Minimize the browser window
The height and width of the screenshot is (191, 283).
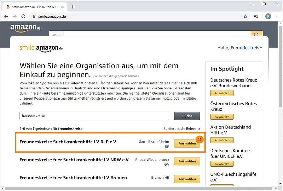(x=252, y=4)
